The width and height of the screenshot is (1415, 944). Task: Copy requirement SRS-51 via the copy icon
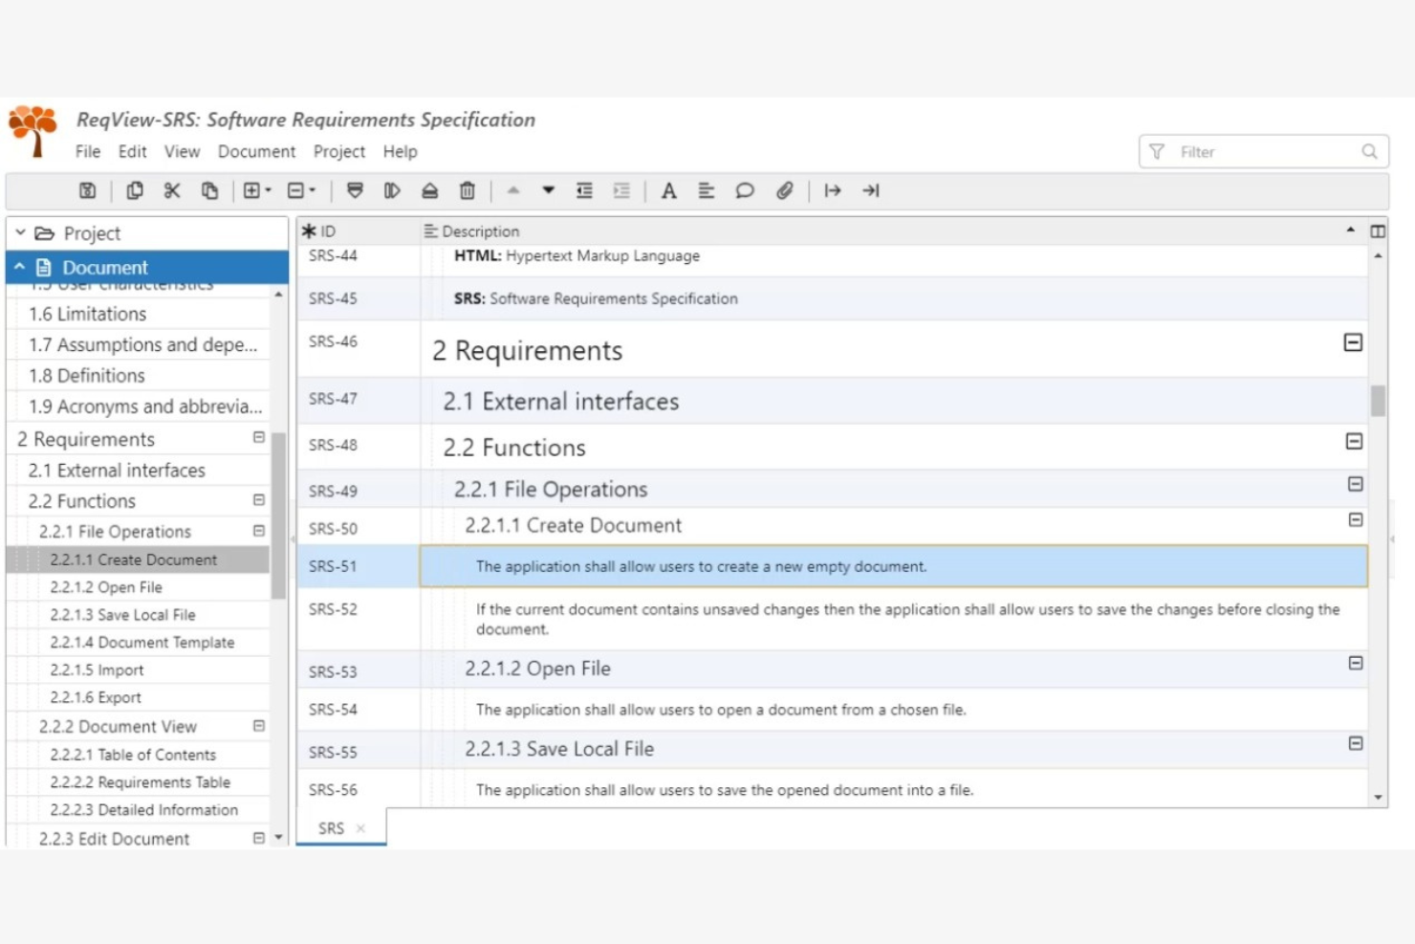[x=134, y=190]
